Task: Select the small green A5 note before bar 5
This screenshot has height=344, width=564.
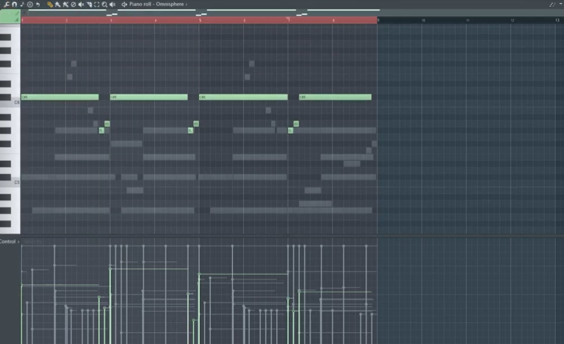Action: pyautogui.click(x=196, y=124)
